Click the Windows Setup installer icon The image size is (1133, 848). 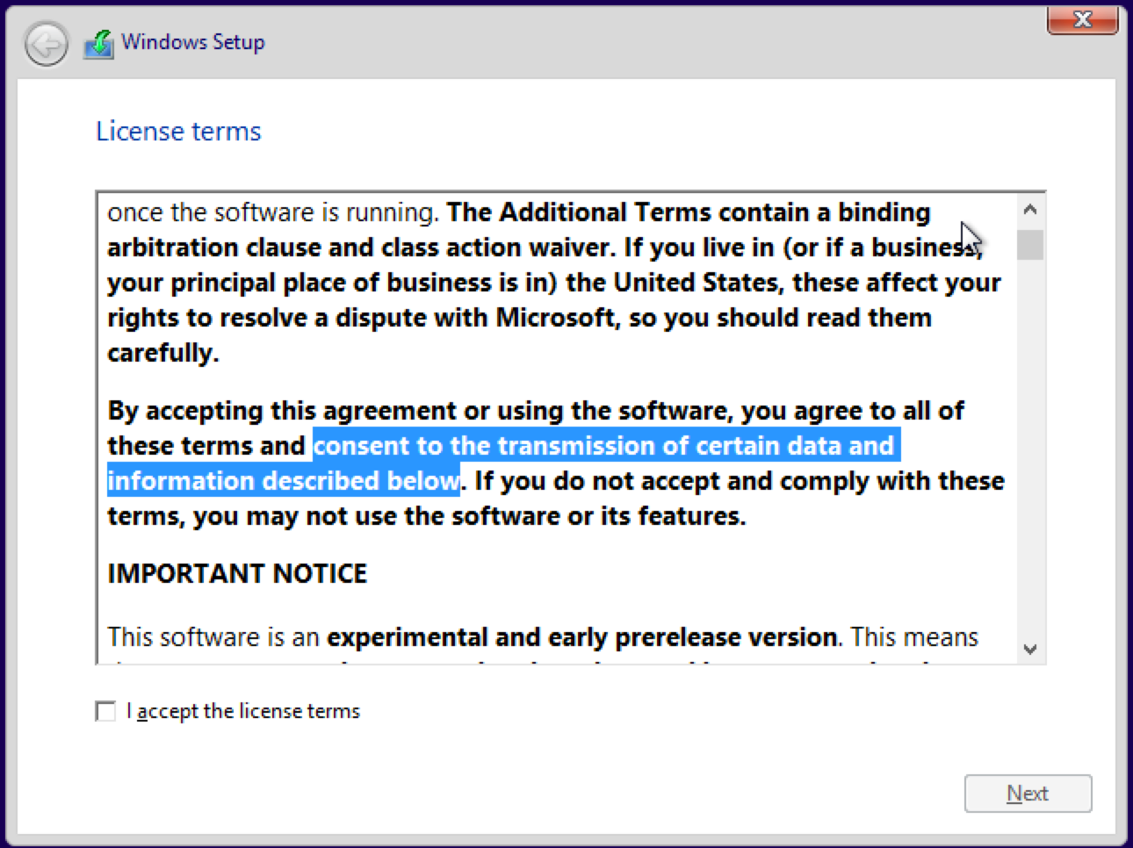(99, 44)
